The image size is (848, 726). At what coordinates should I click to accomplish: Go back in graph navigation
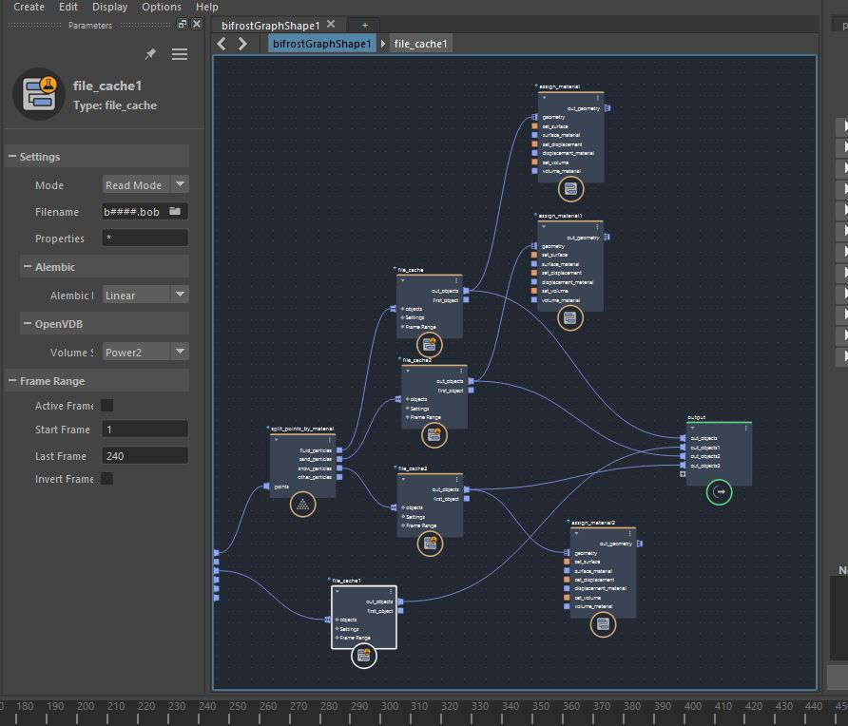(222, 44)
